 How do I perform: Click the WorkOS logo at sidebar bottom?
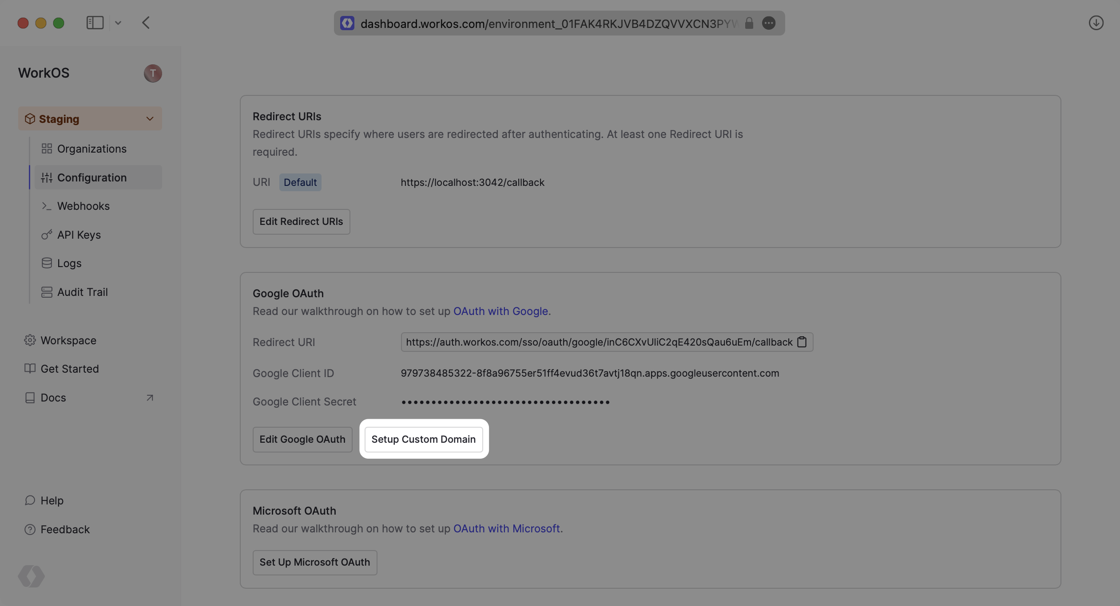click(x=31, y=576)
